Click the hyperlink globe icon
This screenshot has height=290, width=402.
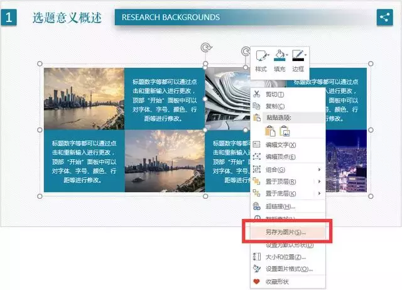click(257, 206)
